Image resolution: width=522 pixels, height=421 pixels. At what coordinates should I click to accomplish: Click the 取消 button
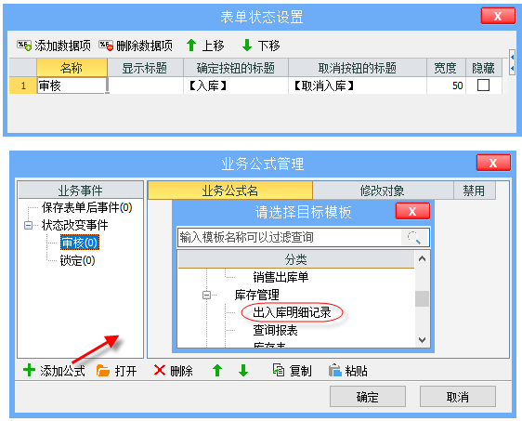[457, 397]
